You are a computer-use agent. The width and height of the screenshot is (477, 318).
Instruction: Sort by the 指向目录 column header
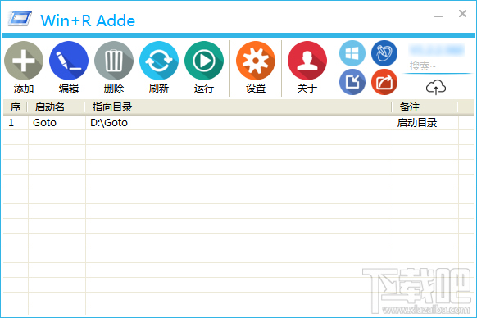[238, 107]
